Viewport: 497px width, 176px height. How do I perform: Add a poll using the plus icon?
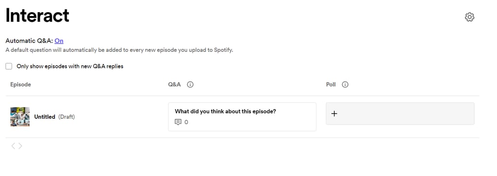334,113
